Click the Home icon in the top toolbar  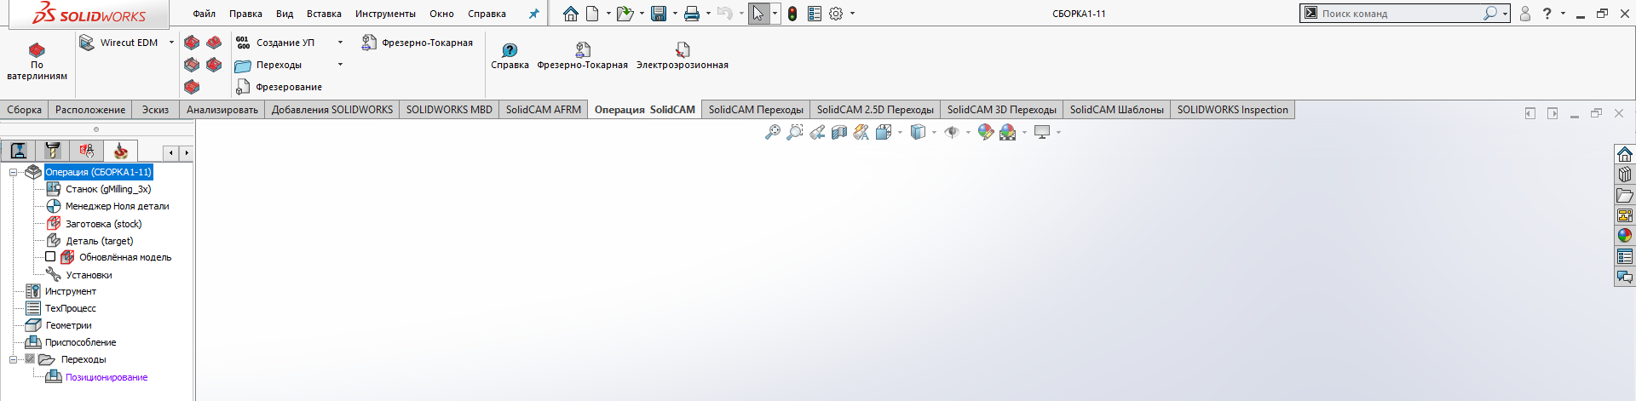[571, 14]
